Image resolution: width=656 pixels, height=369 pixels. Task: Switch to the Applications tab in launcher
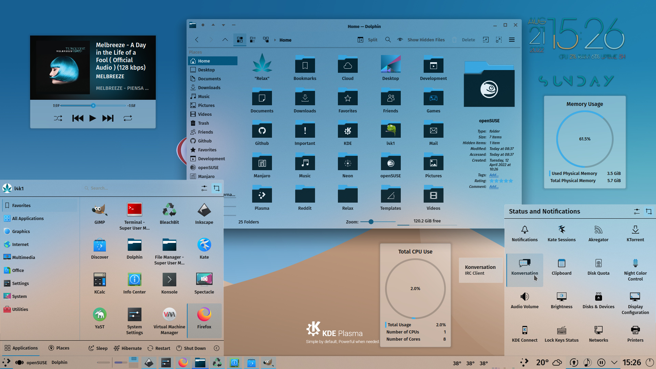21,348
